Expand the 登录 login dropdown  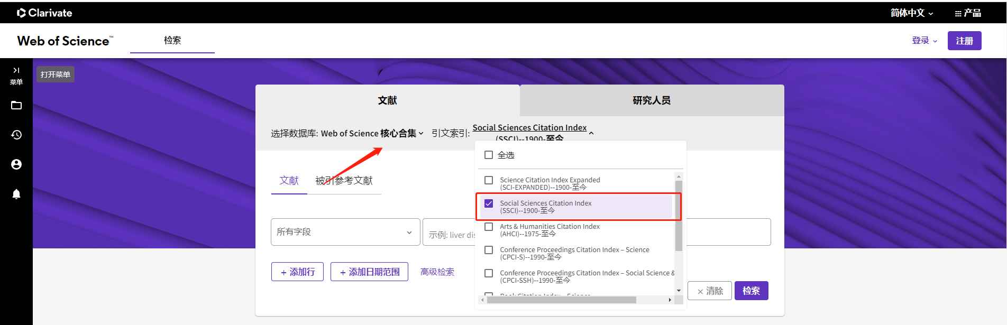coord(924,41)
